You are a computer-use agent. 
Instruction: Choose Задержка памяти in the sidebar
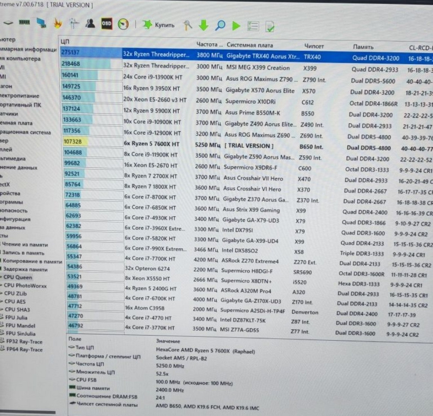tap(26, 269)
